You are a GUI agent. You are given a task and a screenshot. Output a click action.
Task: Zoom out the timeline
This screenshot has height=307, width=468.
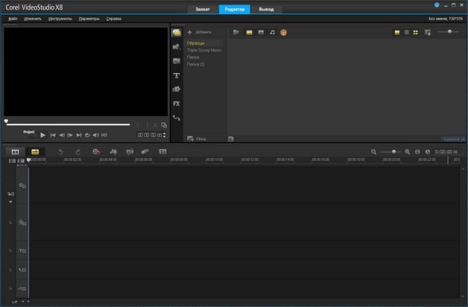tap(374, 152)
